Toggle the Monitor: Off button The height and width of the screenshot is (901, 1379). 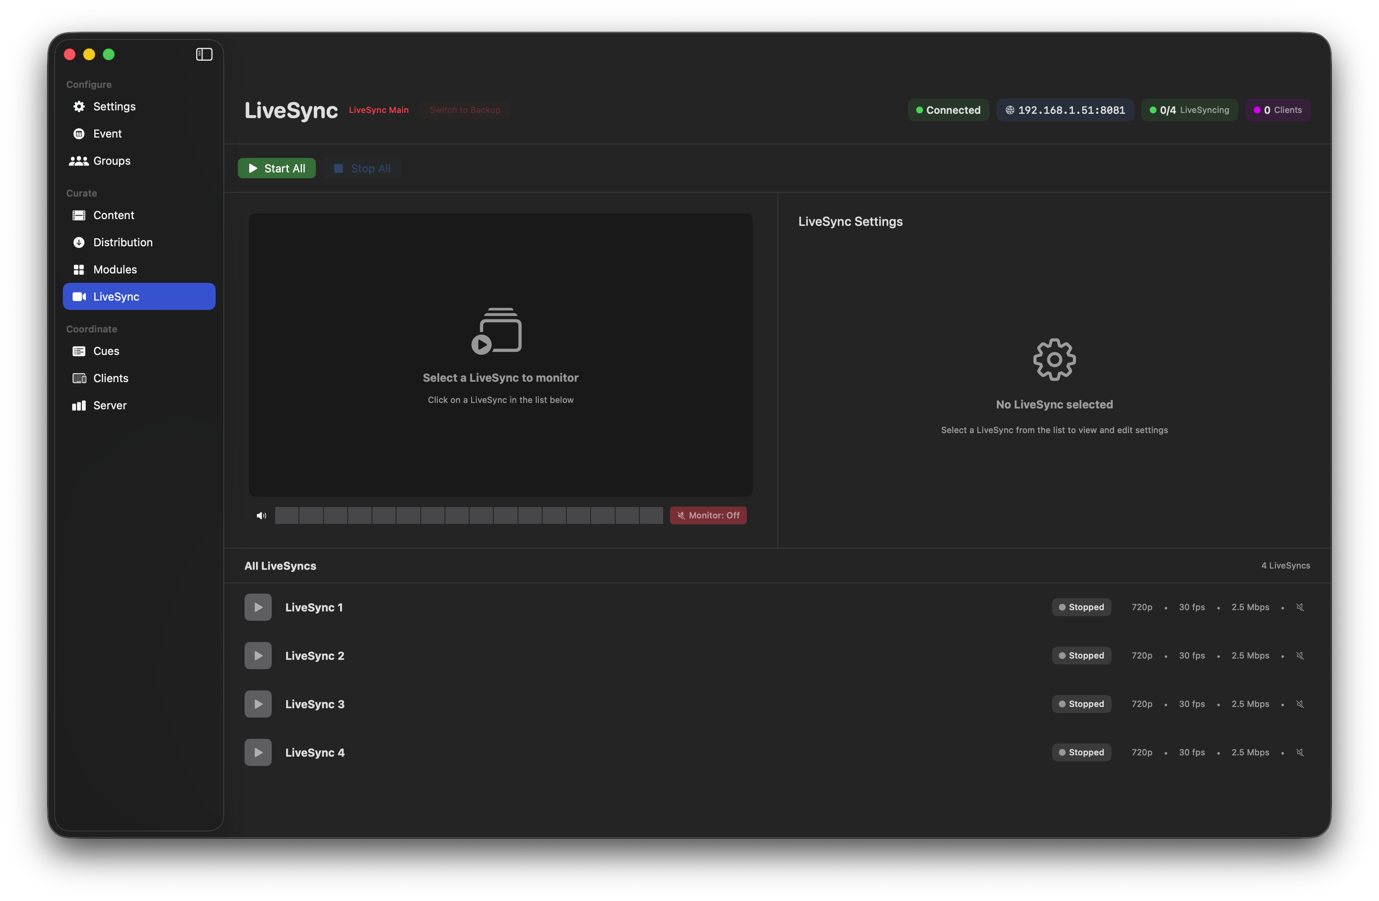(708, 516)
